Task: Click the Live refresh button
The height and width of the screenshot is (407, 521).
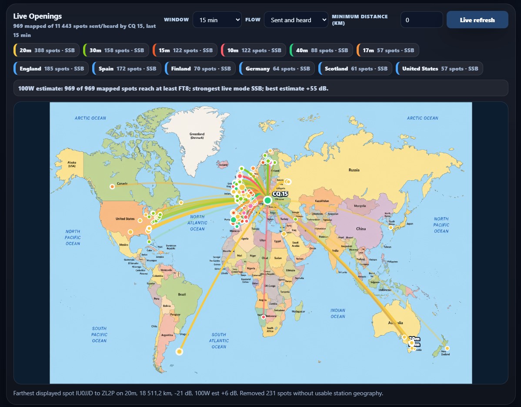Action: (477, 20)
